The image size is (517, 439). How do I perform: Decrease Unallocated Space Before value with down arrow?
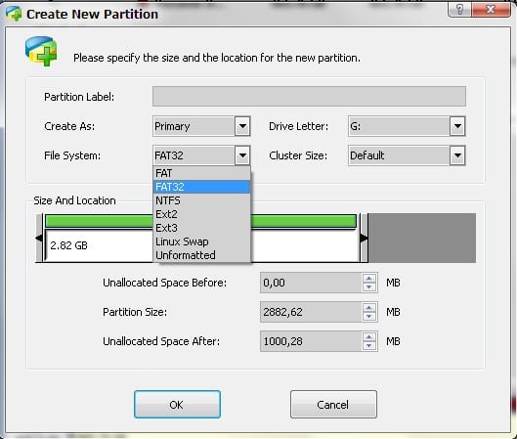point(369,286)
